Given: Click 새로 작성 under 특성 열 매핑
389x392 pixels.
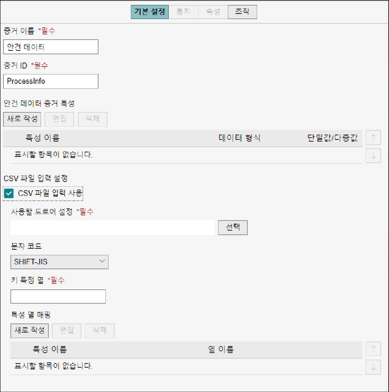Looking at the screenshot, I should pyautogui.click(x=30, y=330).
